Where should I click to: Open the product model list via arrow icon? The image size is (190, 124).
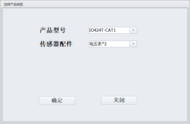coord(133,30)
